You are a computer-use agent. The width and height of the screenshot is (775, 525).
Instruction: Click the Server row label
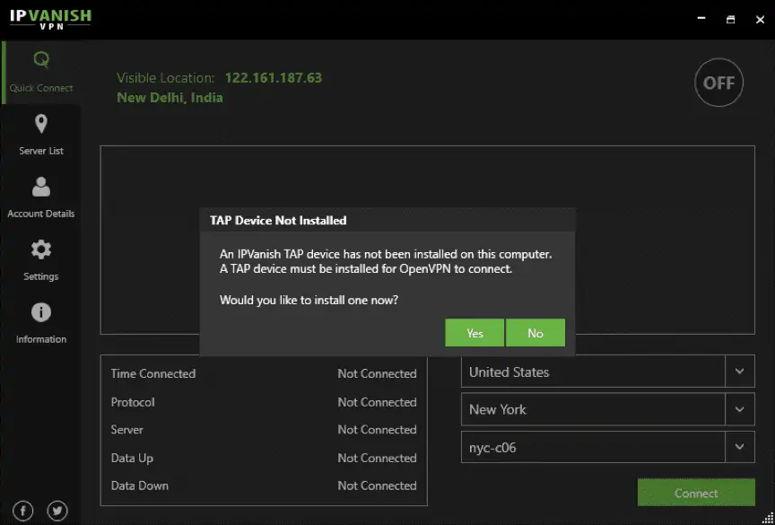click(x=126, y=430)
